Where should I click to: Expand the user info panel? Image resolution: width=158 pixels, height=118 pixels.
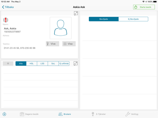pos(76,13)
